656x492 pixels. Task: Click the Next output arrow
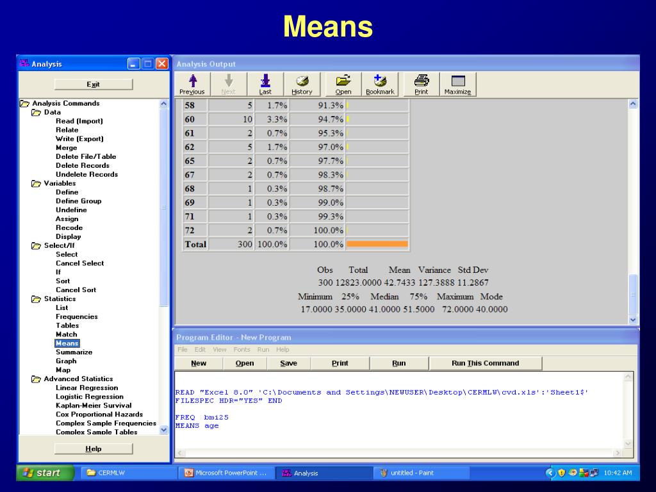[x=229, y=85]
